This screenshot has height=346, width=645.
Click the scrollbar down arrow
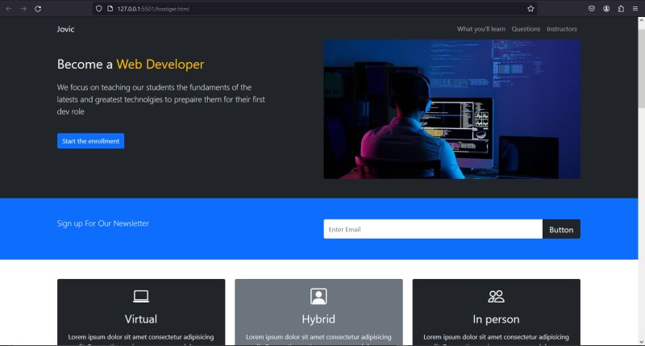(641, 341)
